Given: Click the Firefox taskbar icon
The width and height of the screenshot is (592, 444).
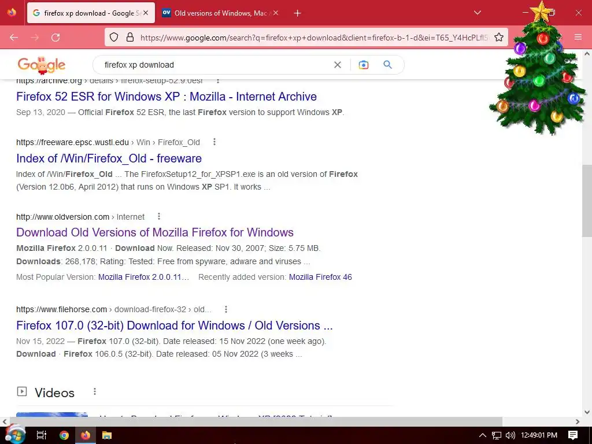Looking at the screenshot, I should click(x=86, y=435).
